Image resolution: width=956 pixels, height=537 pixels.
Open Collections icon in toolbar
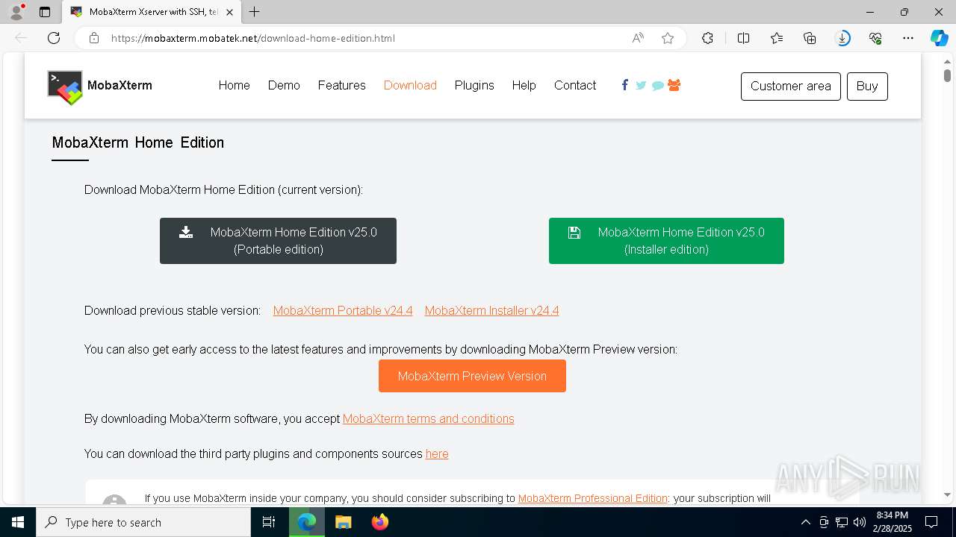810,38
